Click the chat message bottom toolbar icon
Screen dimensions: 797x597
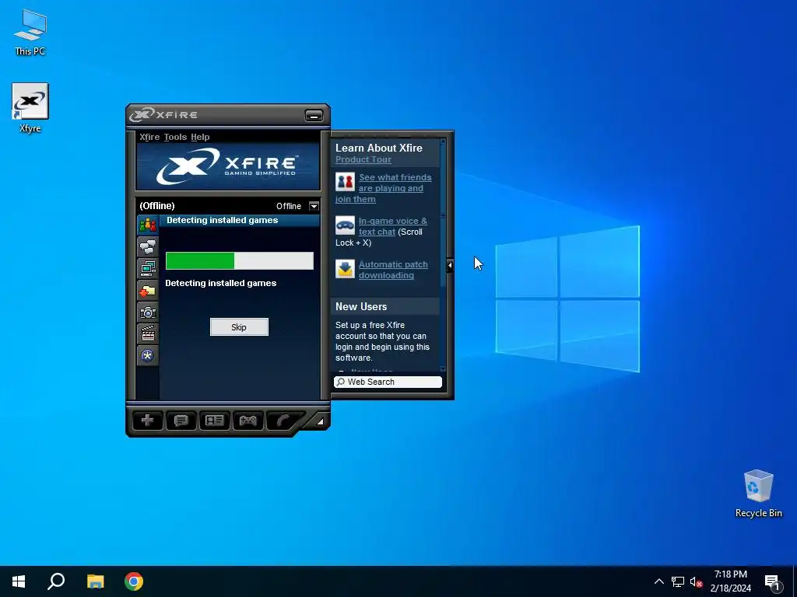click(181, 421)
